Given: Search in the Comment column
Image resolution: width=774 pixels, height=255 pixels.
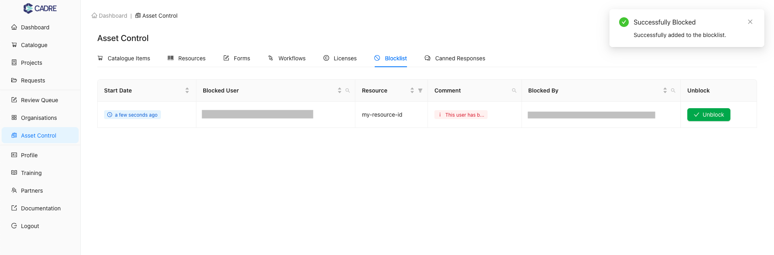Looking at the screenshot, I should pos(514,90).
